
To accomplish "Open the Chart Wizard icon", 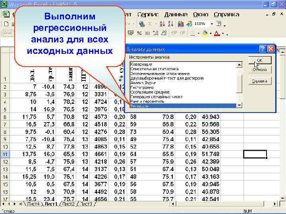I will [x=181, y=24].
